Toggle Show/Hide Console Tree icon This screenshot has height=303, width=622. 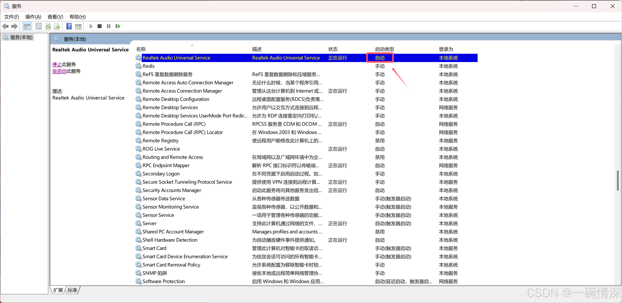click(27, 26)
